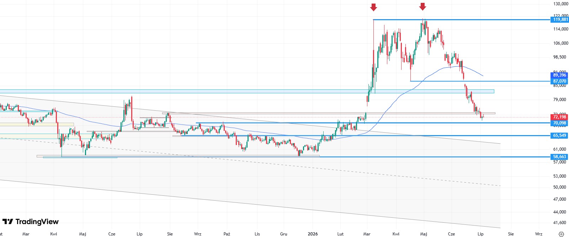Select the yellow rectangle zone at left
Image resolution: width=569 pixels, height=239 pixels.
(37, 124)
